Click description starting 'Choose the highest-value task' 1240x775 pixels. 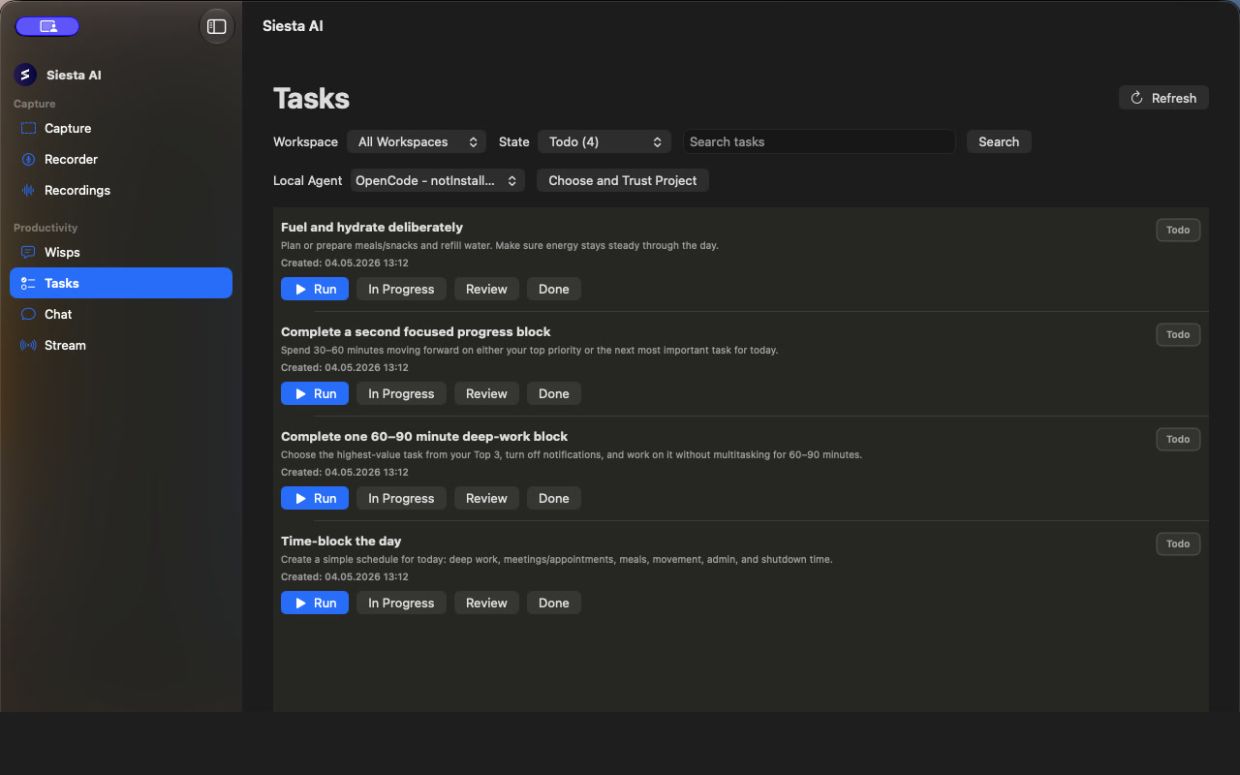click(572, 454)
